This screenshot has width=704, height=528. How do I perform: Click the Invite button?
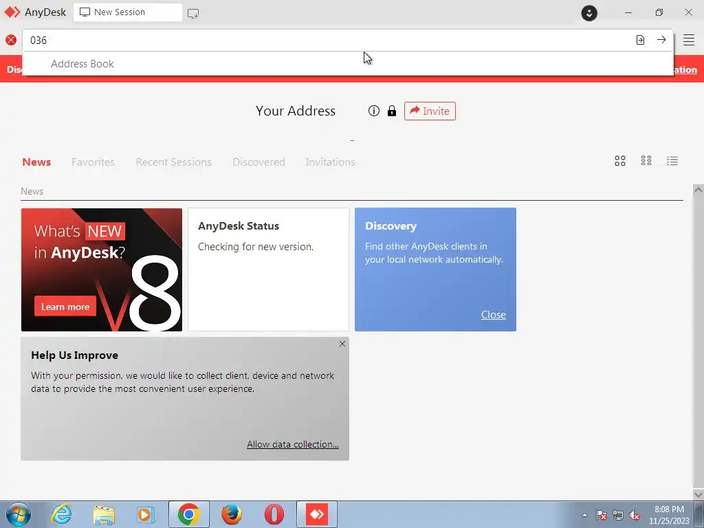pos(430,111)
